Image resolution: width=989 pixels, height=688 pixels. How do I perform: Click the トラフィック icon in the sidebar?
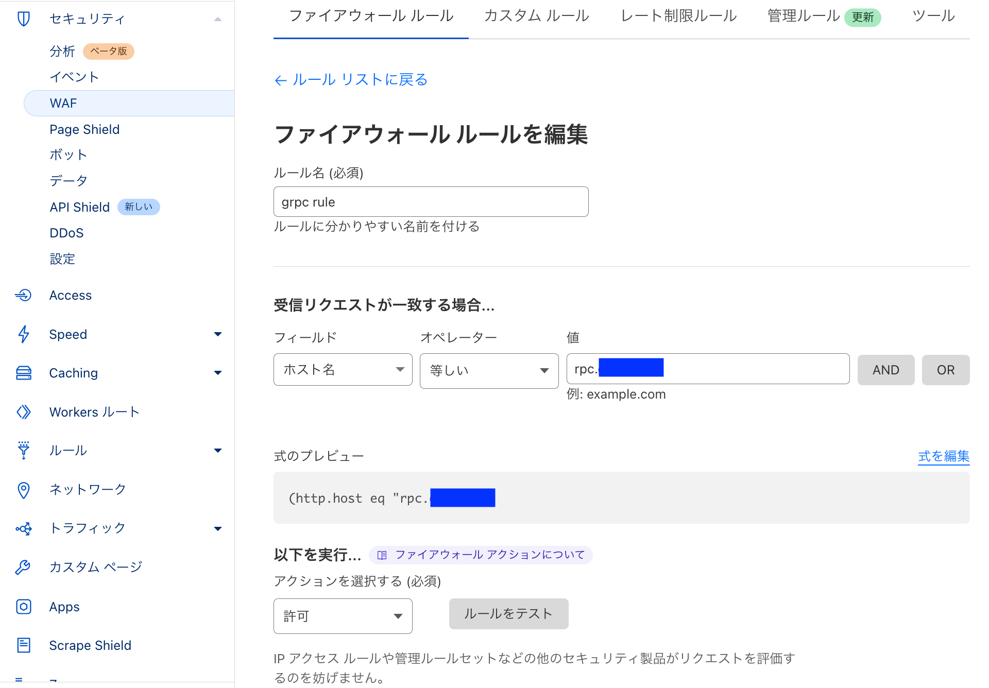(23, 528)
